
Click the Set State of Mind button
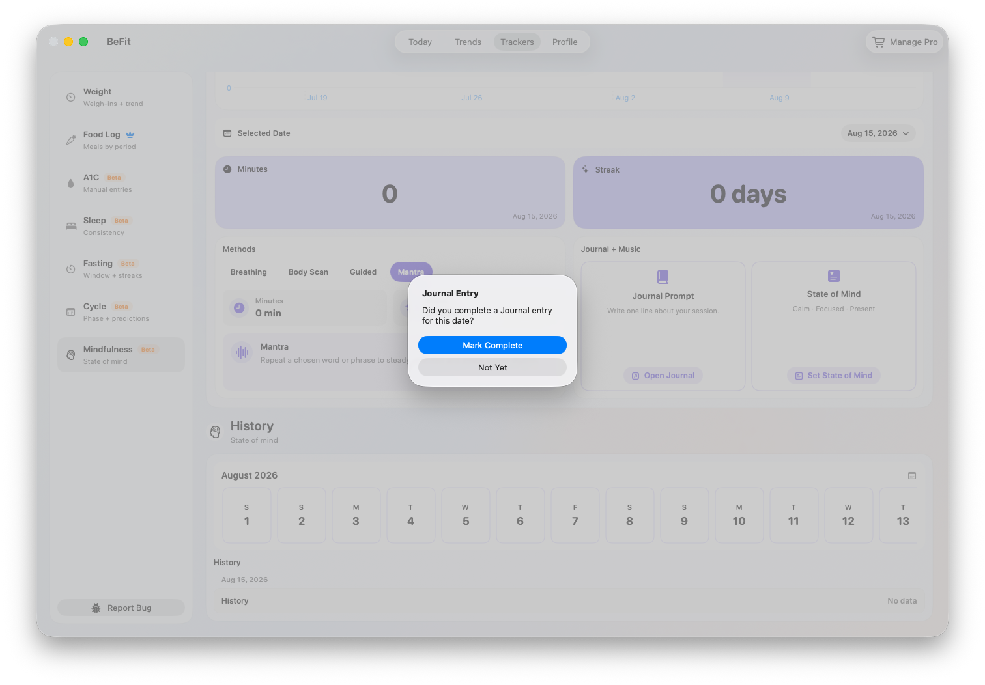pos(834,376)
